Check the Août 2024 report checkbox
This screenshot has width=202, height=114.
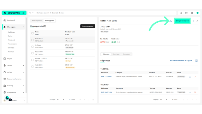(x=33, y=67)
